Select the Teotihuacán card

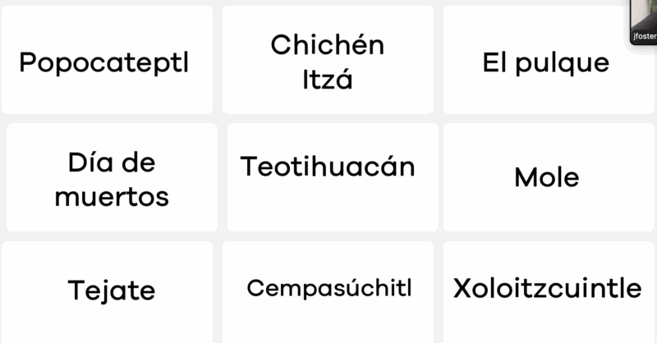click(328, 205)
